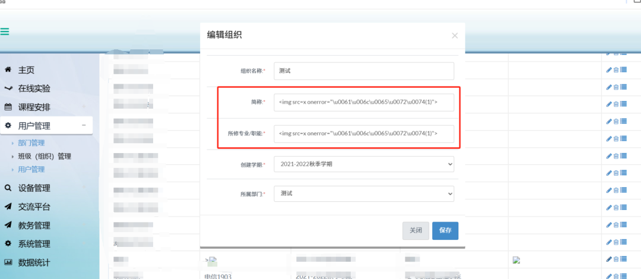Go to 用户管理 submenu link
641x279 pixels.
point(31,169)
